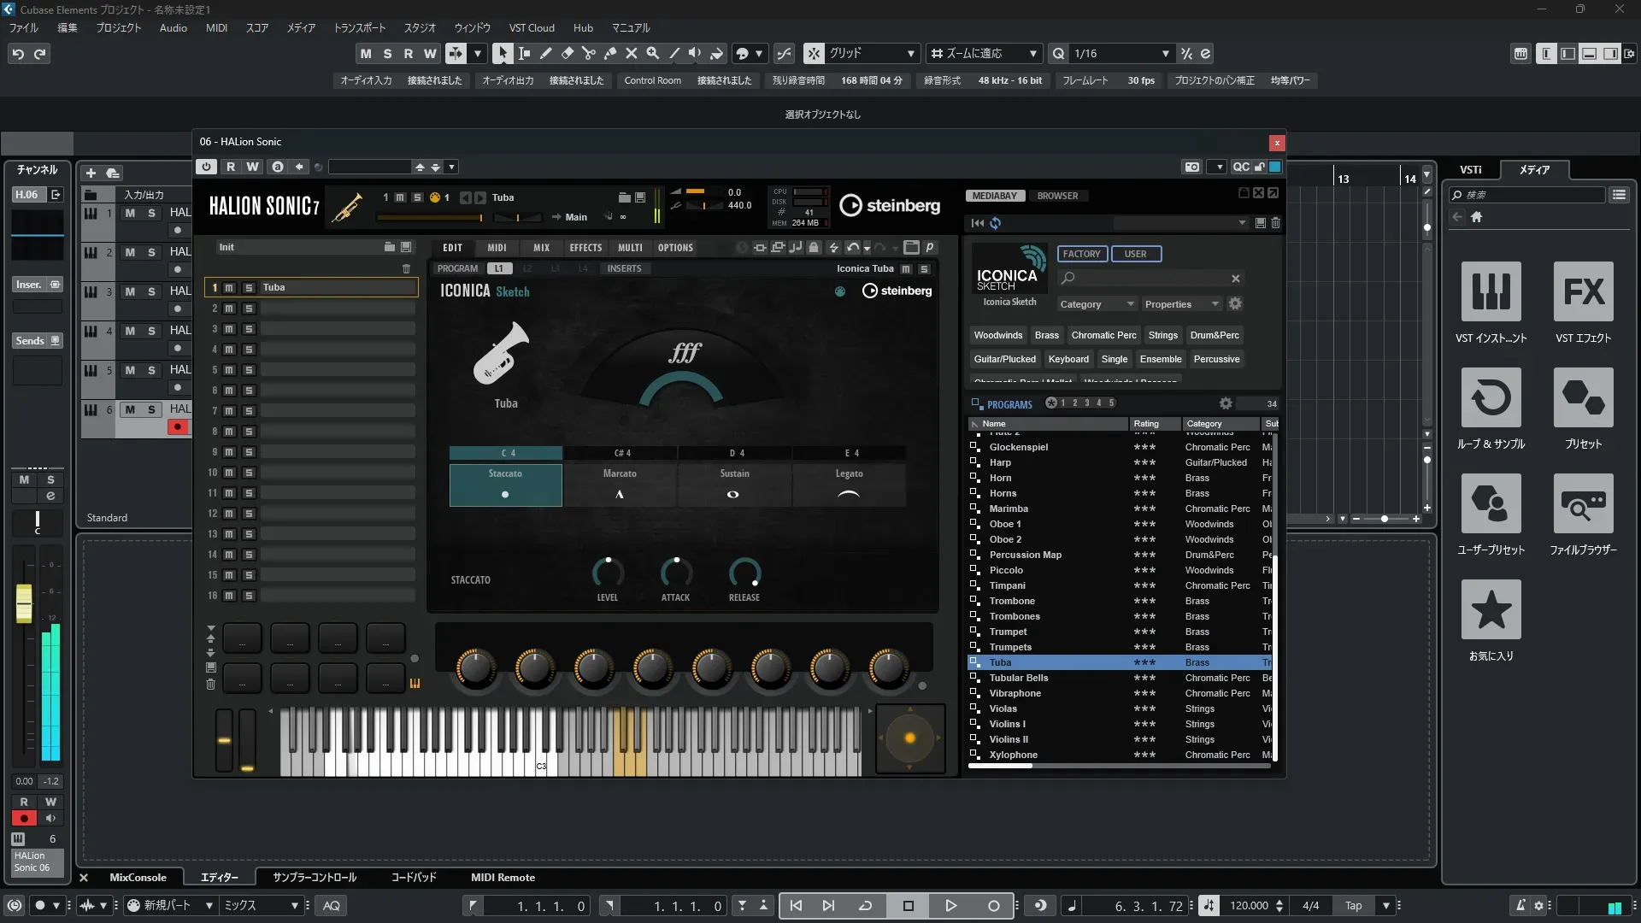This screenshot has height=923, width=1641.
Task: Mute track 3 in the track list
Action: pyautogui.click(x=130, y=291)
